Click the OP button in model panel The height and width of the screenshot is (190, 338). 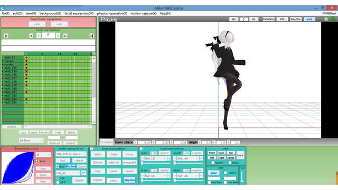[83, 173]
